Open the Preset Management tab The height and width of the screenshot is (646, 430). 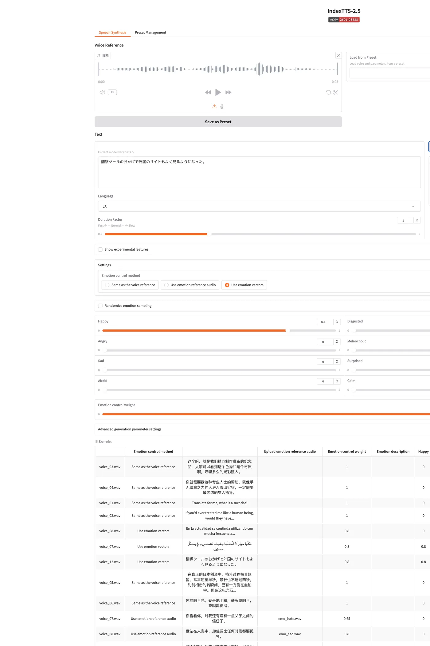(150, 32)
